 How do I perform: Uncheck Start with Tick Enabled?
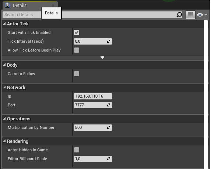77,32
